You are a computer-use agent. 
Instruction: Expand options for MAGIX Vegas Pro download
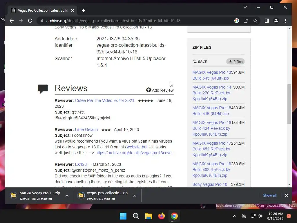[x=67, y=196]
